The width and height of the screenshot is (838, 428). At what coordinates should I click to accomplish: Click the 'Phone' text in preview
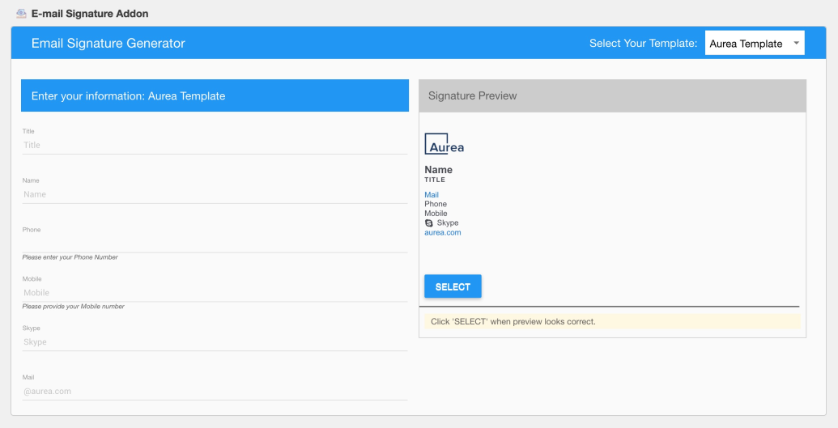[x=436, y=204]
